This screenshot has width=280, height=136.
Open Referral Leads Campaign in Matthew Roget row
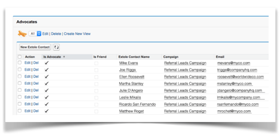click(x=185, y=111)
